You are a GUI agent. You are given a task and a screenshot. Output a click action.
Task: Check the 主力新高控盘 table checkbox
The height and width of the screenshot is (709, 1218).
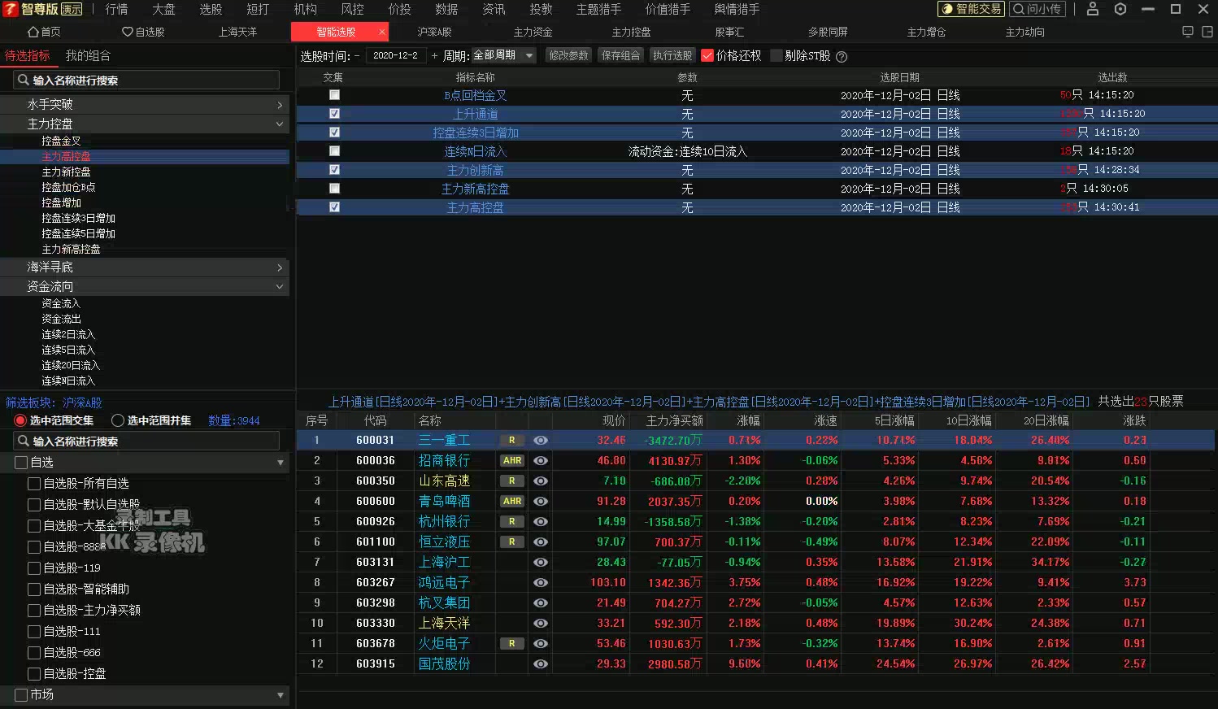(334, 189)
